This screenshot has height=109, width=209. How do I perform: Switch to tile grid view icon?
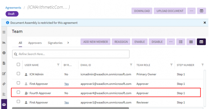[x=191, y=42]
